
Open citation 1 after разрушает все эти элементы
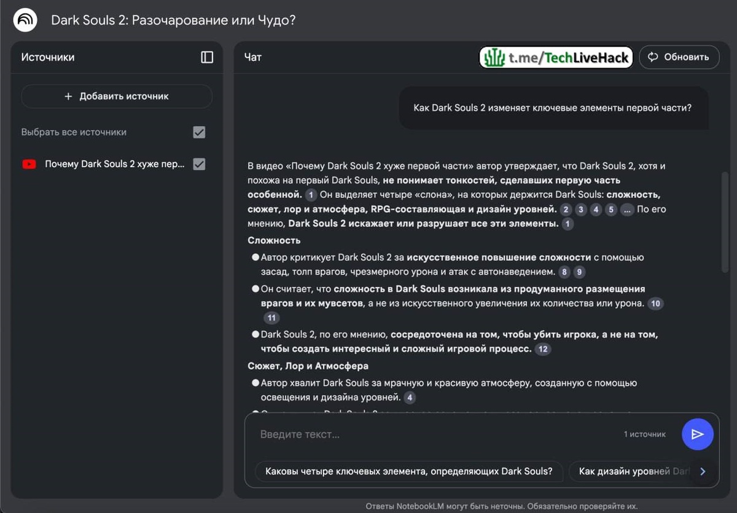pos(567,224)
